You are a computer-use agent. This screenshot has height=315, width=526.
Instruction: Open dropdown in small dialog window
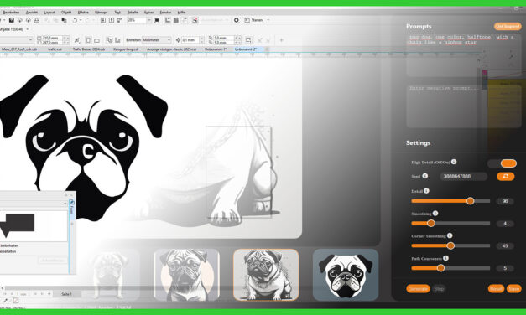click(65, 204)
